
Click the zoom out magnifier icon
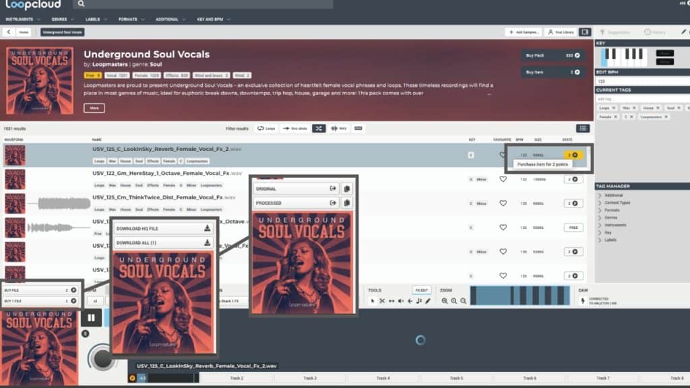pos(445,301)
